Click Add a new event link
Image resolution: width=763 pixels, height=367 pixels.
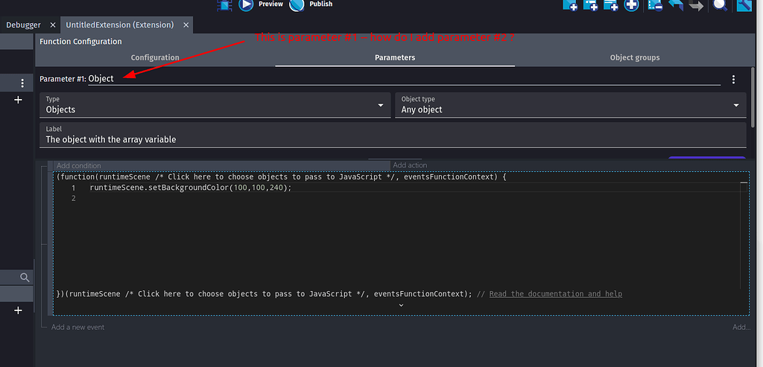77,327
